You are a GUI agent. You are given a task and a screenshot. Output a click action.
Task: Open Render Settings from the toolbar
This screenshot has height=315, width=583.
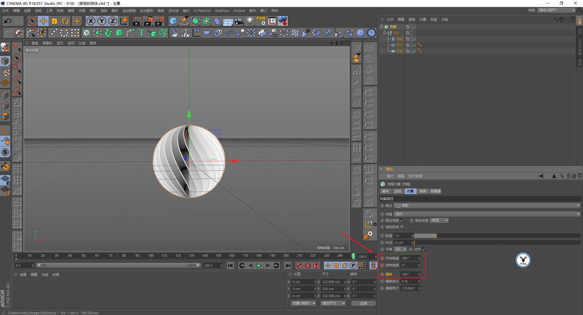point(159,21)
